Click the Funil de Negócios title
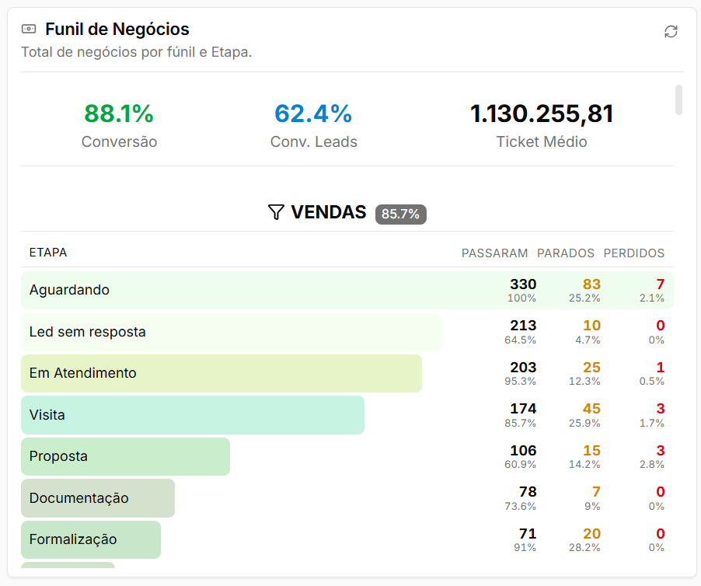 (x=117, y=29)
